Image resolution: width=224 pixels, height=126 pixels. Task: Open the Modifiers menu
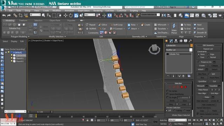(57, 10)
